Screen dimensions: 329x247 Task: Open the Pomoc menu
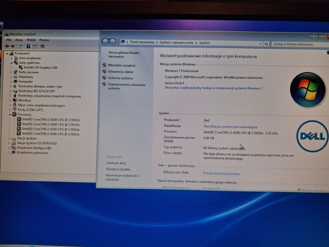pyautogui.click(x=44, y=40)
